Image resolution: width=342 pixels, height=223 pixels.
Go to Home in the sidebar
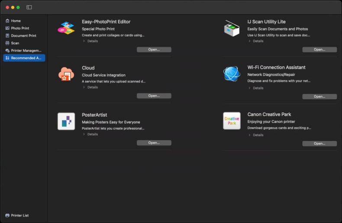tap(16, 21)
